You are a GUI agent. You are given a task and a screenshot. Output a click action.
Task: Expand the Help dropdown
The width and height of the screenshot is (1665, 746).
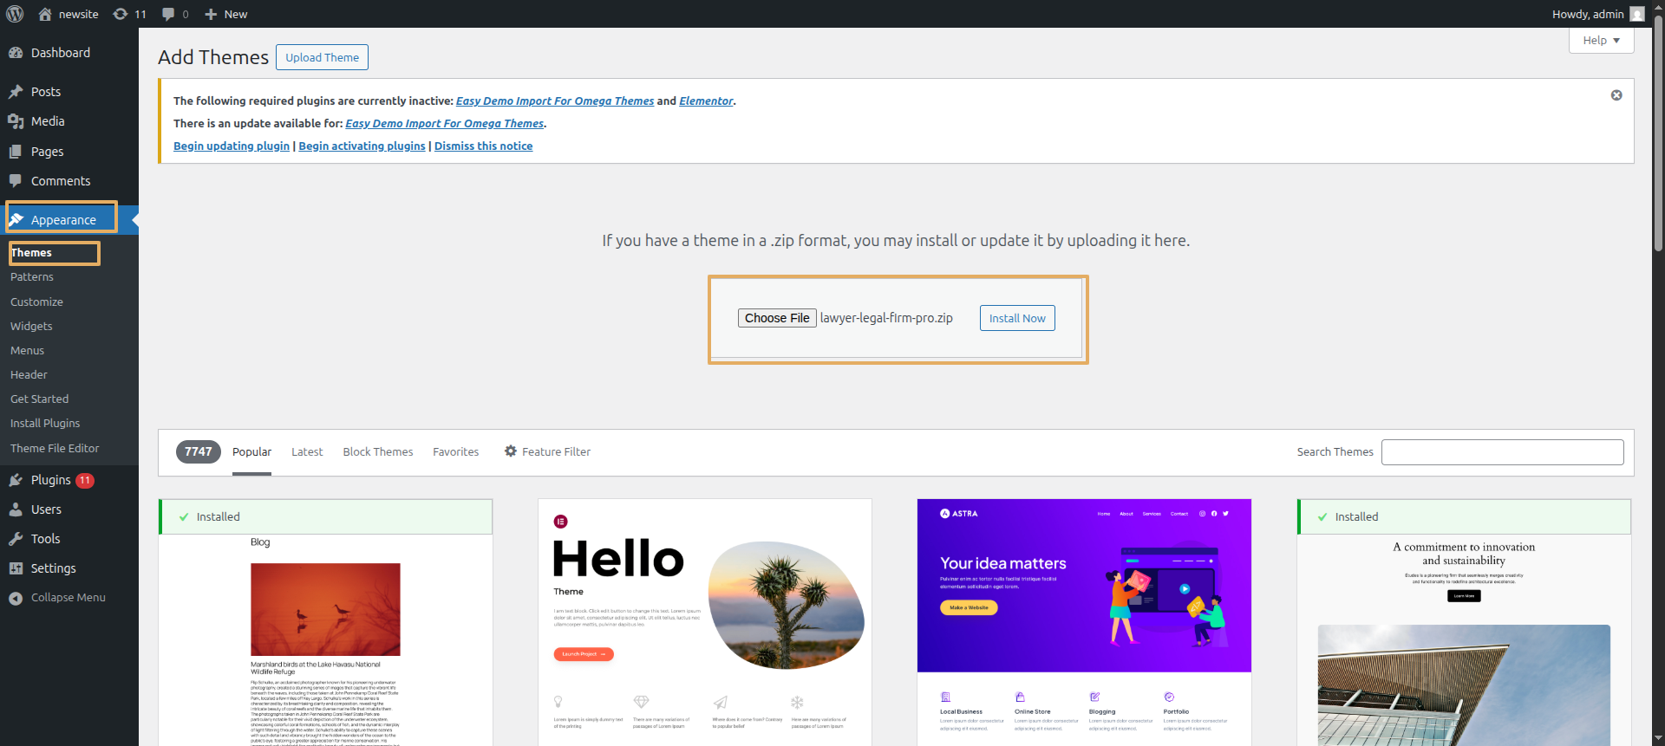(1601, 41)
